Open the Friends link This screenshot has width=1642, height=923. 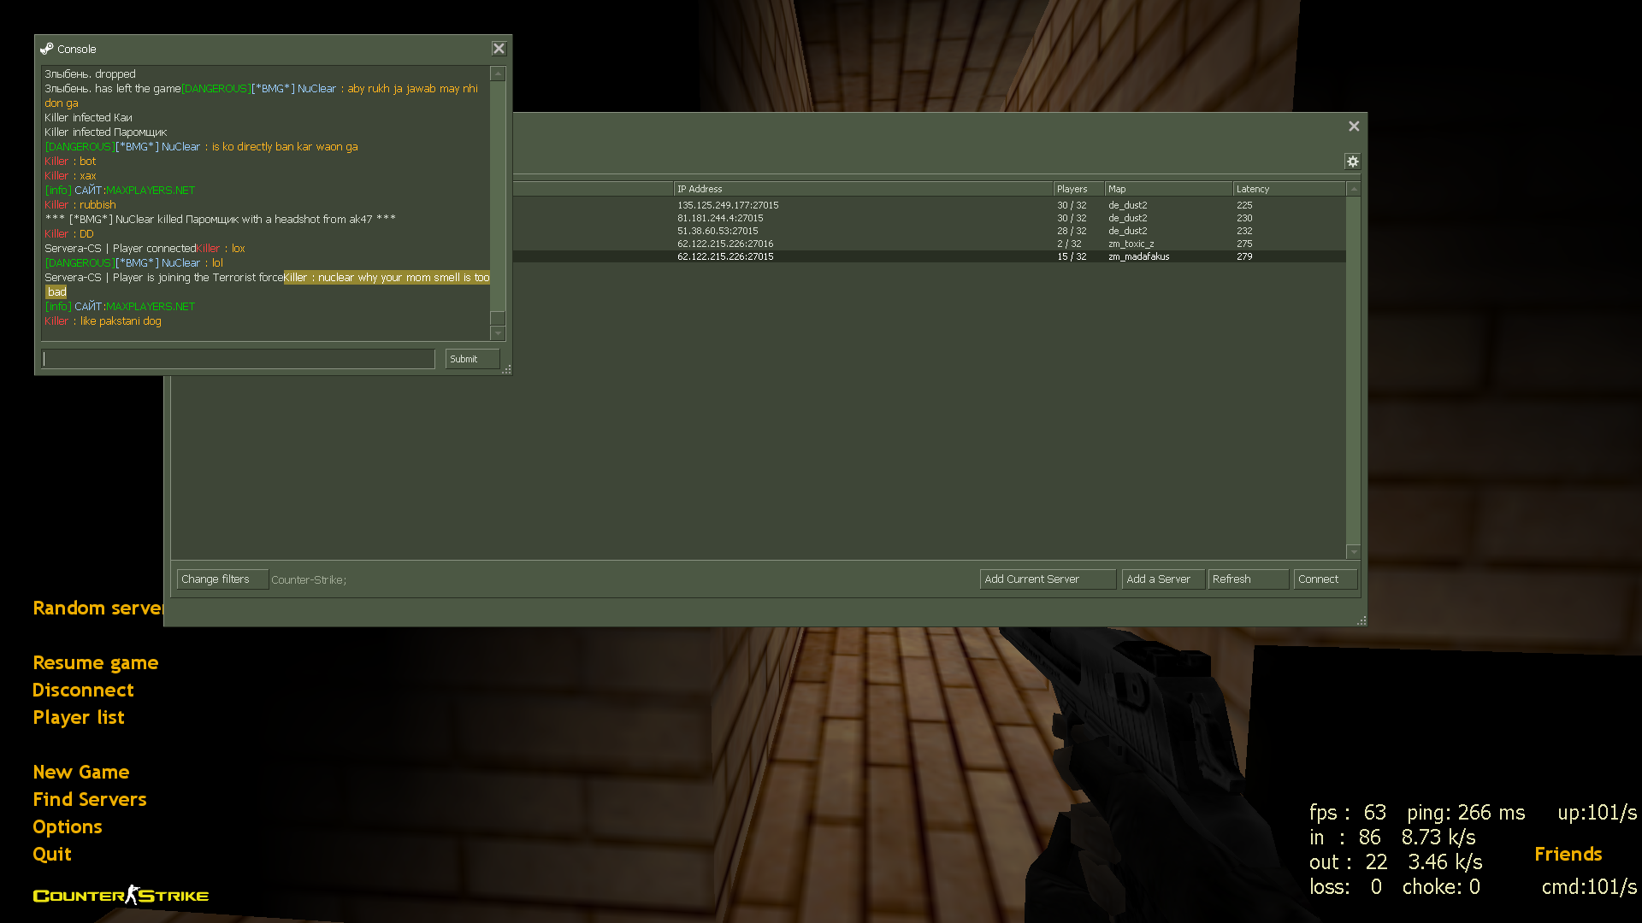1568,855
